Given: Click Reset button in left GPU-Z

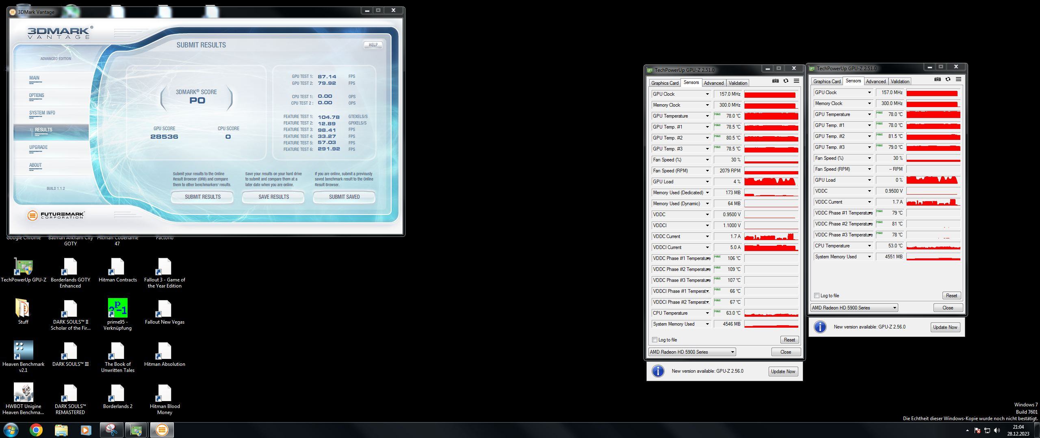Looking at the screenshot, I should [789, 340].
